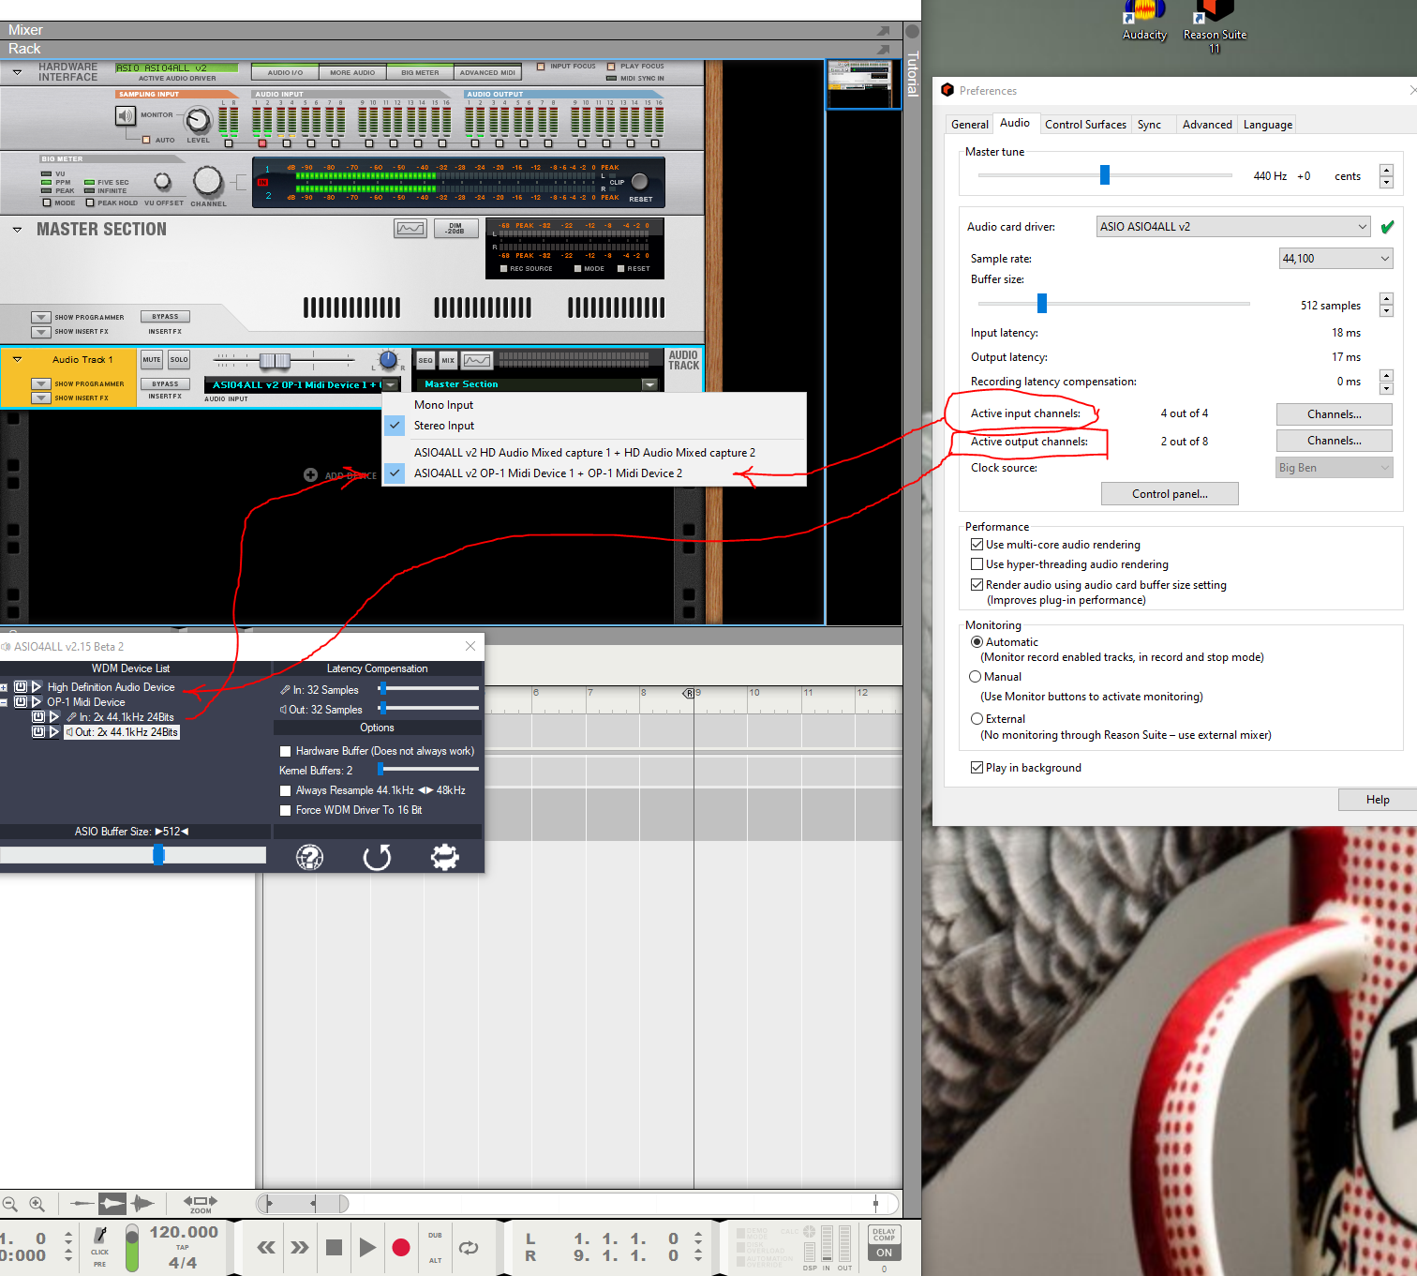1417x1276 pixels.
Task: Enable Force WDM Driver To 16 Bit
Action: (x=286, y=810)
